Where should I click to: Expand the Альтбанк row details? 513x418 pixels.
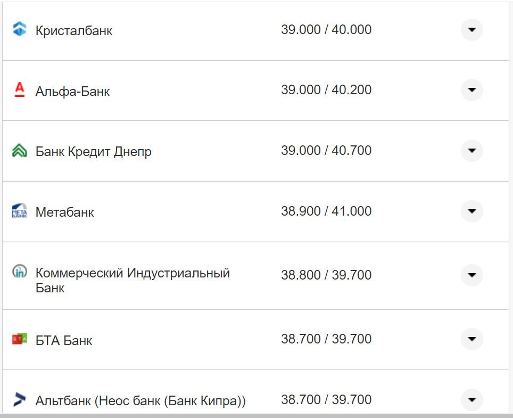471,399
